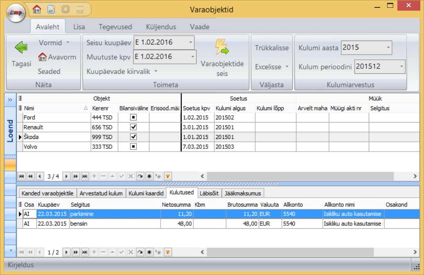
Task: Click the Varaobjektide seis lightning icon
Action: click(x=222, y=47)
